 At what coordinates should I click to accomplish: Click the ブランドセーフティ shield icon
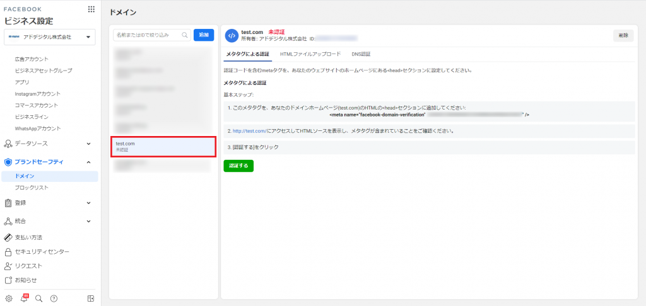8,162
